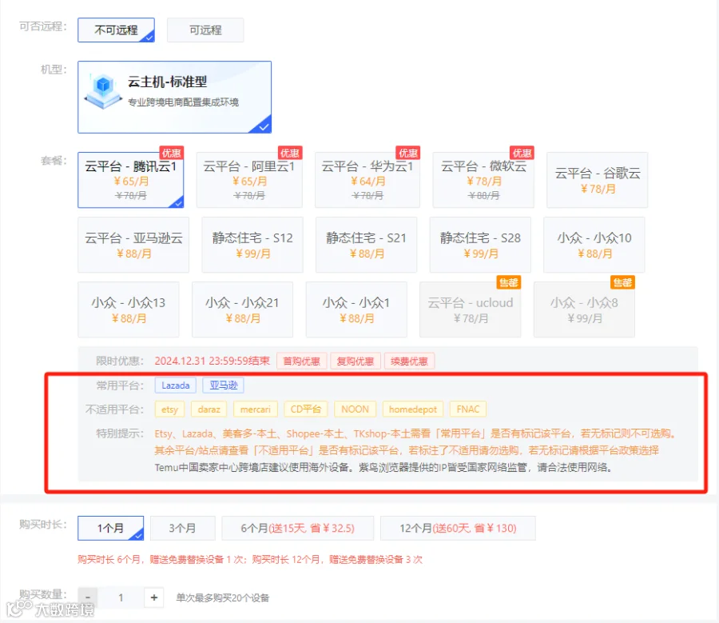Click 优惠 badge on 阿里云1 card
This screenshot has height=623, width=719.
(290, 153)
